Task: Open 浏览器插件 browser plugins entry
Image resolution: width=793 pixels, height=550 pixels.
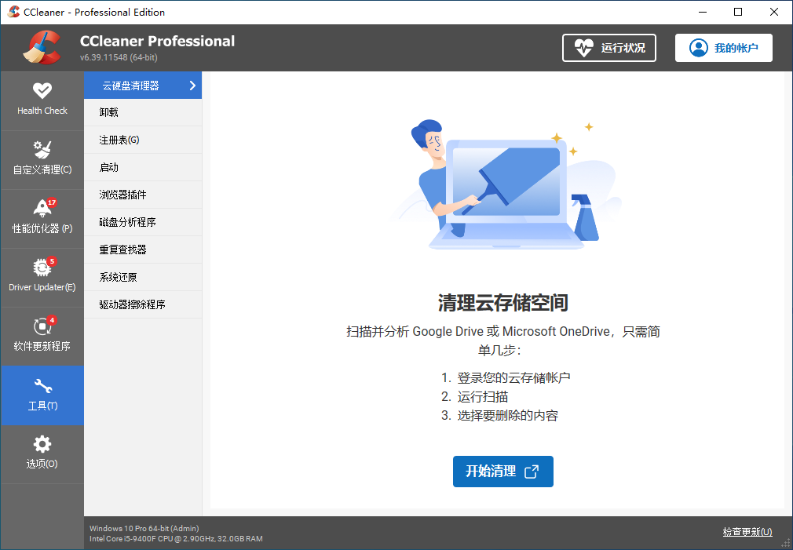Action: pyautogui.click(x=123, y=195)
